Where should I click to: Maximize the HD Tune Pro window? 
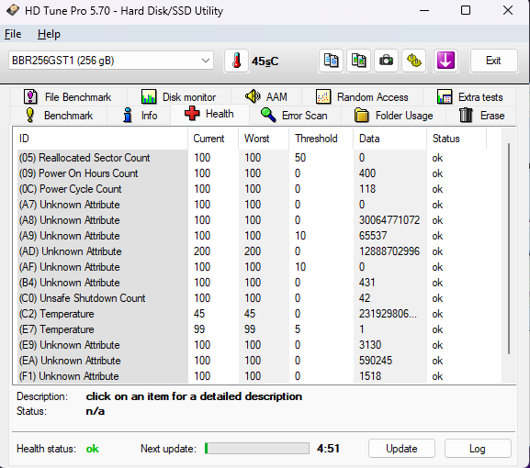466,10
